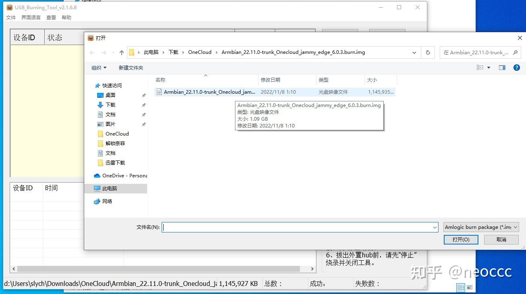526x294 pixels.
Task: Switch background Explorer to large icons view
Action: (x=470, y=288)
